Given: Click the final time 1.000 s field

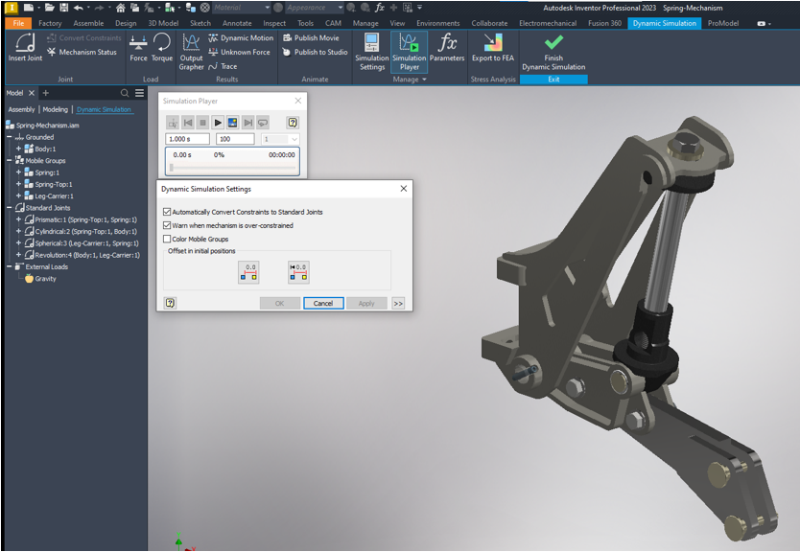Looking at the screenshot, I should 187,139.
